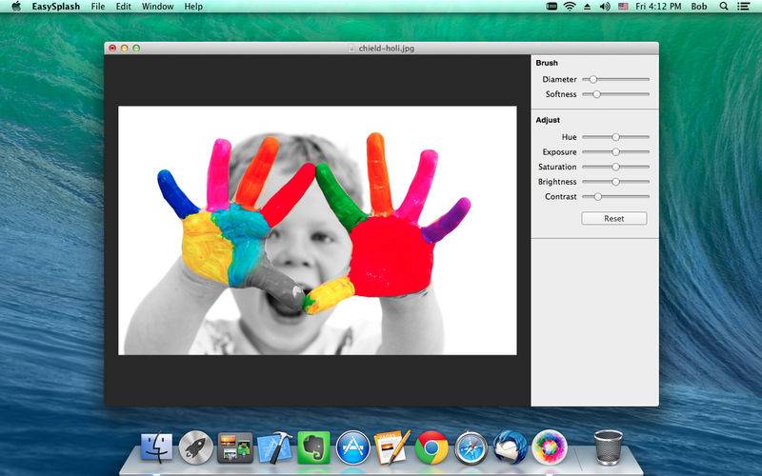The image size is (762, 476).
Task: Open Spotlight search magnifier in menu bar
Action: pos(723,7)
